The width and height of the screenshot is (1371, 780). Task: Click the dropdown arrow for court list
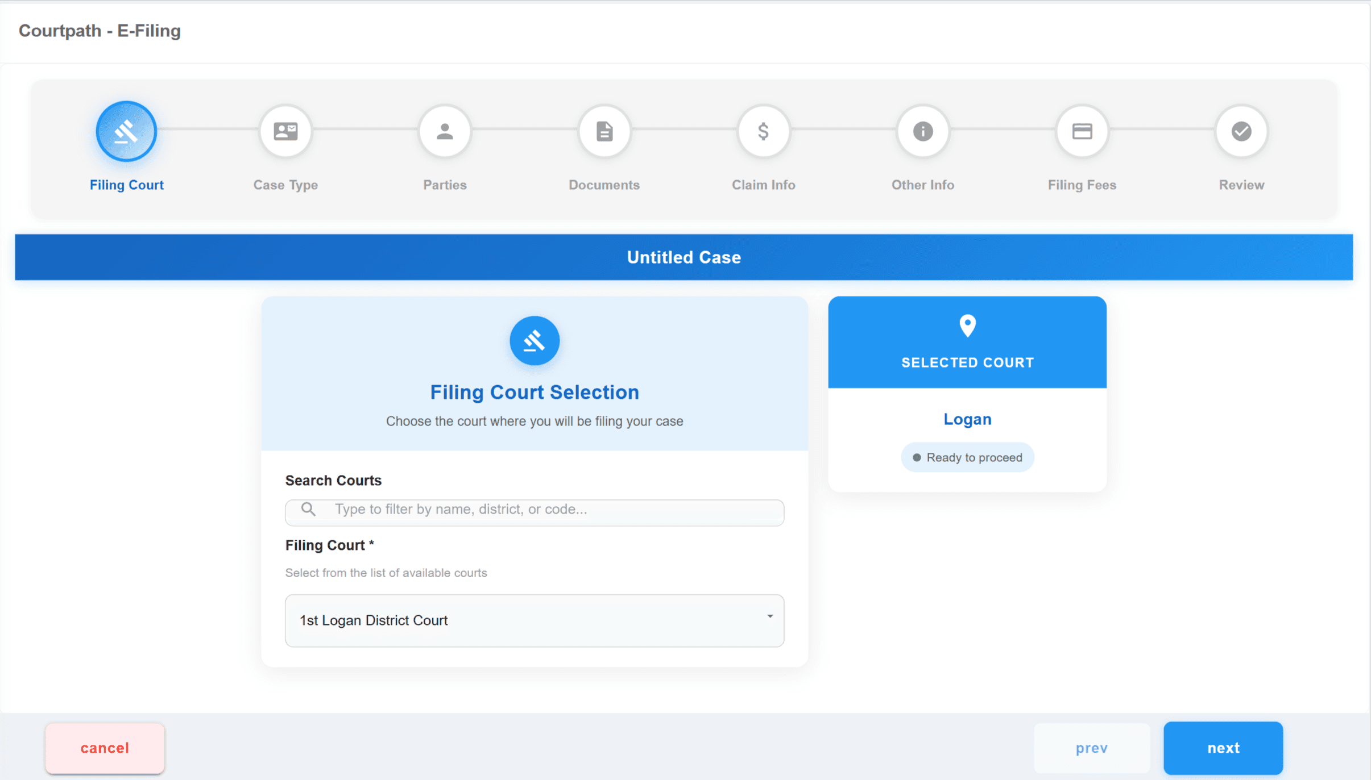[769, 616]
